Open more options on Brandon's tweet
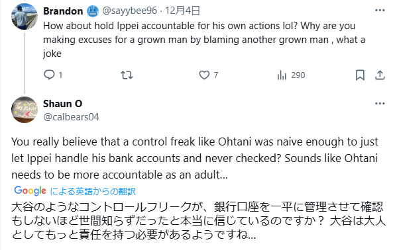This screenshot has width=395, height=250. (380, 11)
